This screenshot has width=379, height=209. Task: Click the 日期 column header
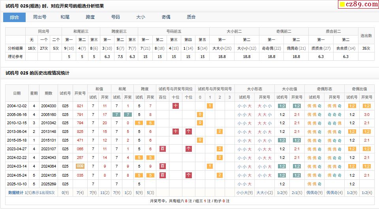(x=17, y=93)
